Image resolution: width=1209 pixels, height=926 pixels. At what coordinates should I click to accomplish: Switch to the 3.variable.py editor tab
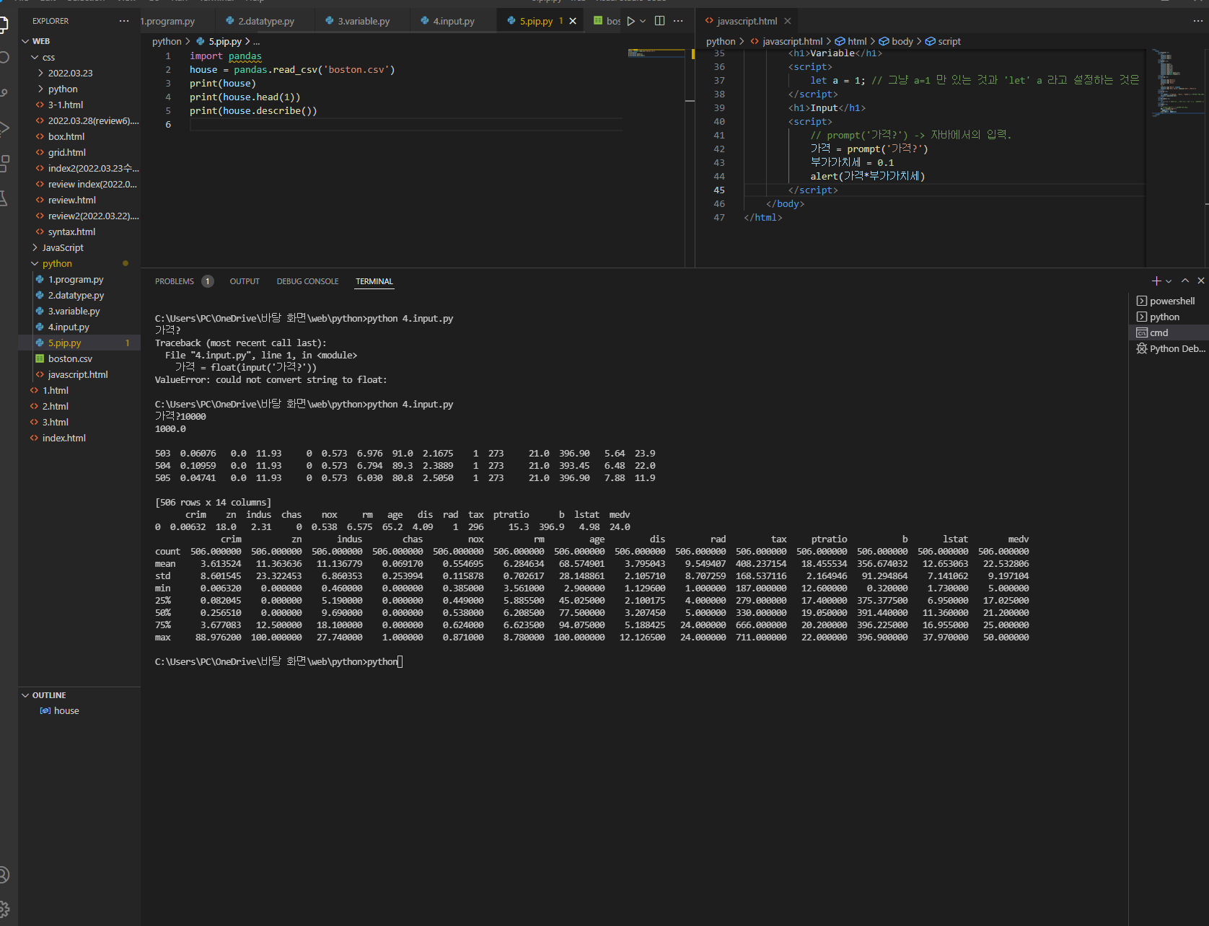(364, 21)
